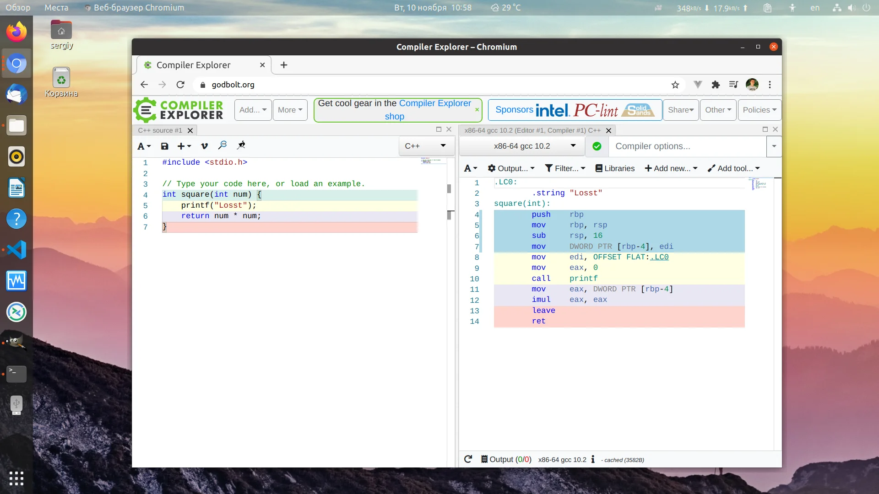Click the Compiler options input field

point(687,146)
